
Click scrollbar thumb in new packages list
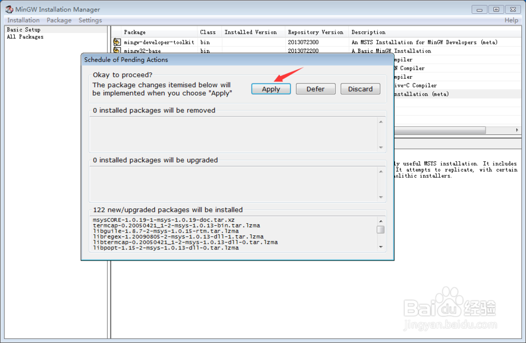point(381,230)
